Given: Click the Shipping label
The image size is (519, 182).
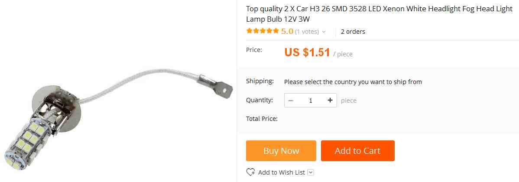Looking at the screenshot, I should (260, 81).
